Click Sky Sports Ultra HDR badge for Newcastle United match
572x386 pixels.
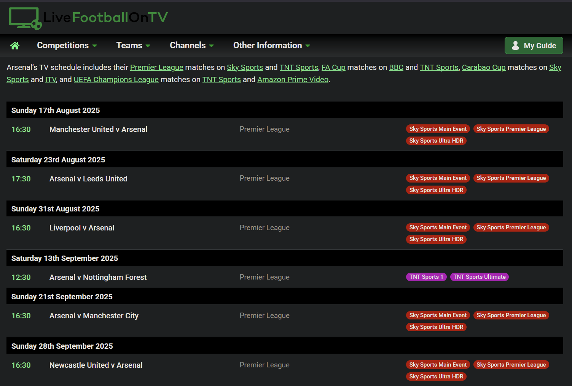[436, 376]
